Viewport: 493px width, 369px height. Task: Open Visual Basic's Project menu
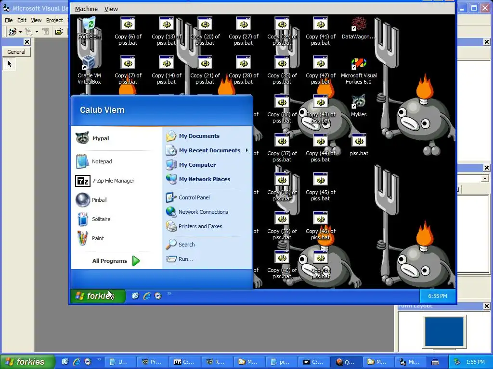click(54, 20)
